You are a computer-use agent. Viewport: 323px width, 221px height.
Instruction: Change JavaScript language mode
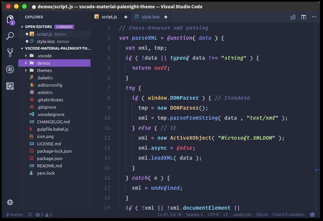coord(242,215)
